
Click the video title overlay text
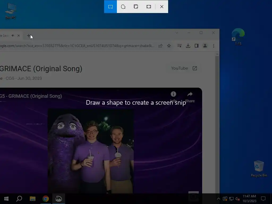pyautogui.click(x=31, y=96)
